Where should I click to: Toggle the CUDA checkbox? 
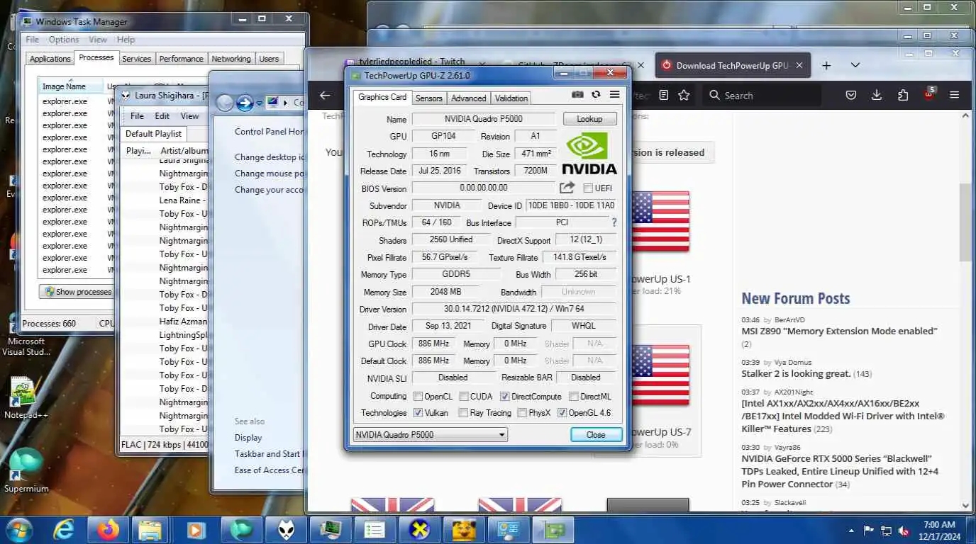point(464,397)
